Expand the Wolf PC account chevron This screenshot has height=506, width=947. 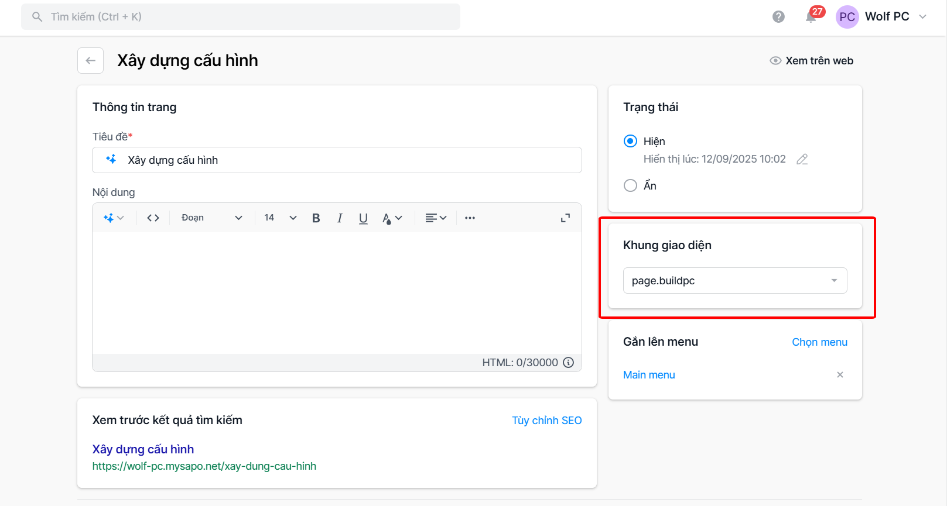pos(923,16)
